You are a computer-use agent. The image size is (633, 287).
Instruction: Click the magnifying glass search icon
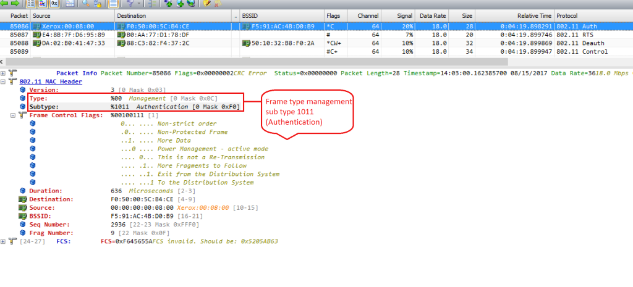tap(86, 3)
